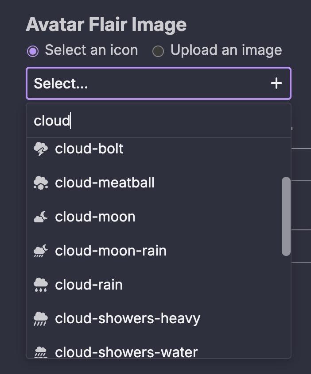Enable the 'Select an icon' radio option
The width and height of the screenshot is (311, 374).
point(32,51)
